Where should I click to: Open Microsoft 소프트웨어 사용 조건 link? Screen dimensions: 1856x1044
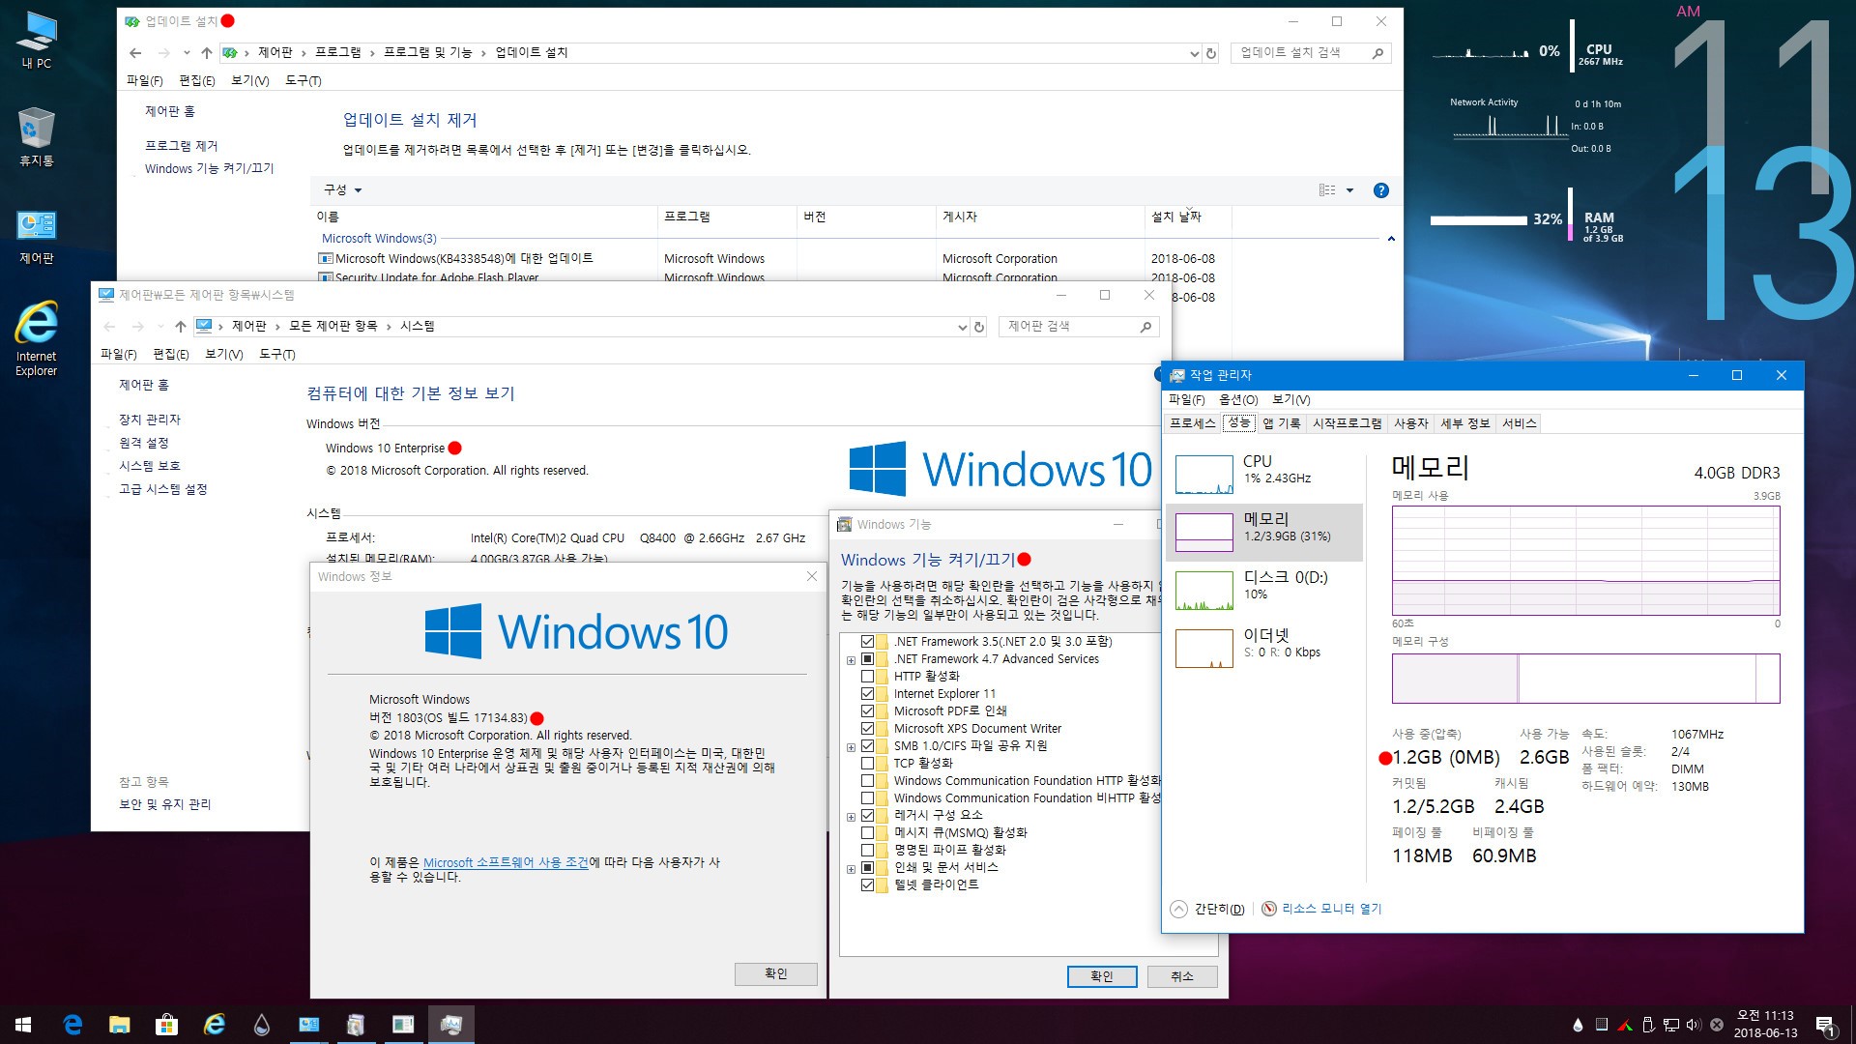[506, 862]
